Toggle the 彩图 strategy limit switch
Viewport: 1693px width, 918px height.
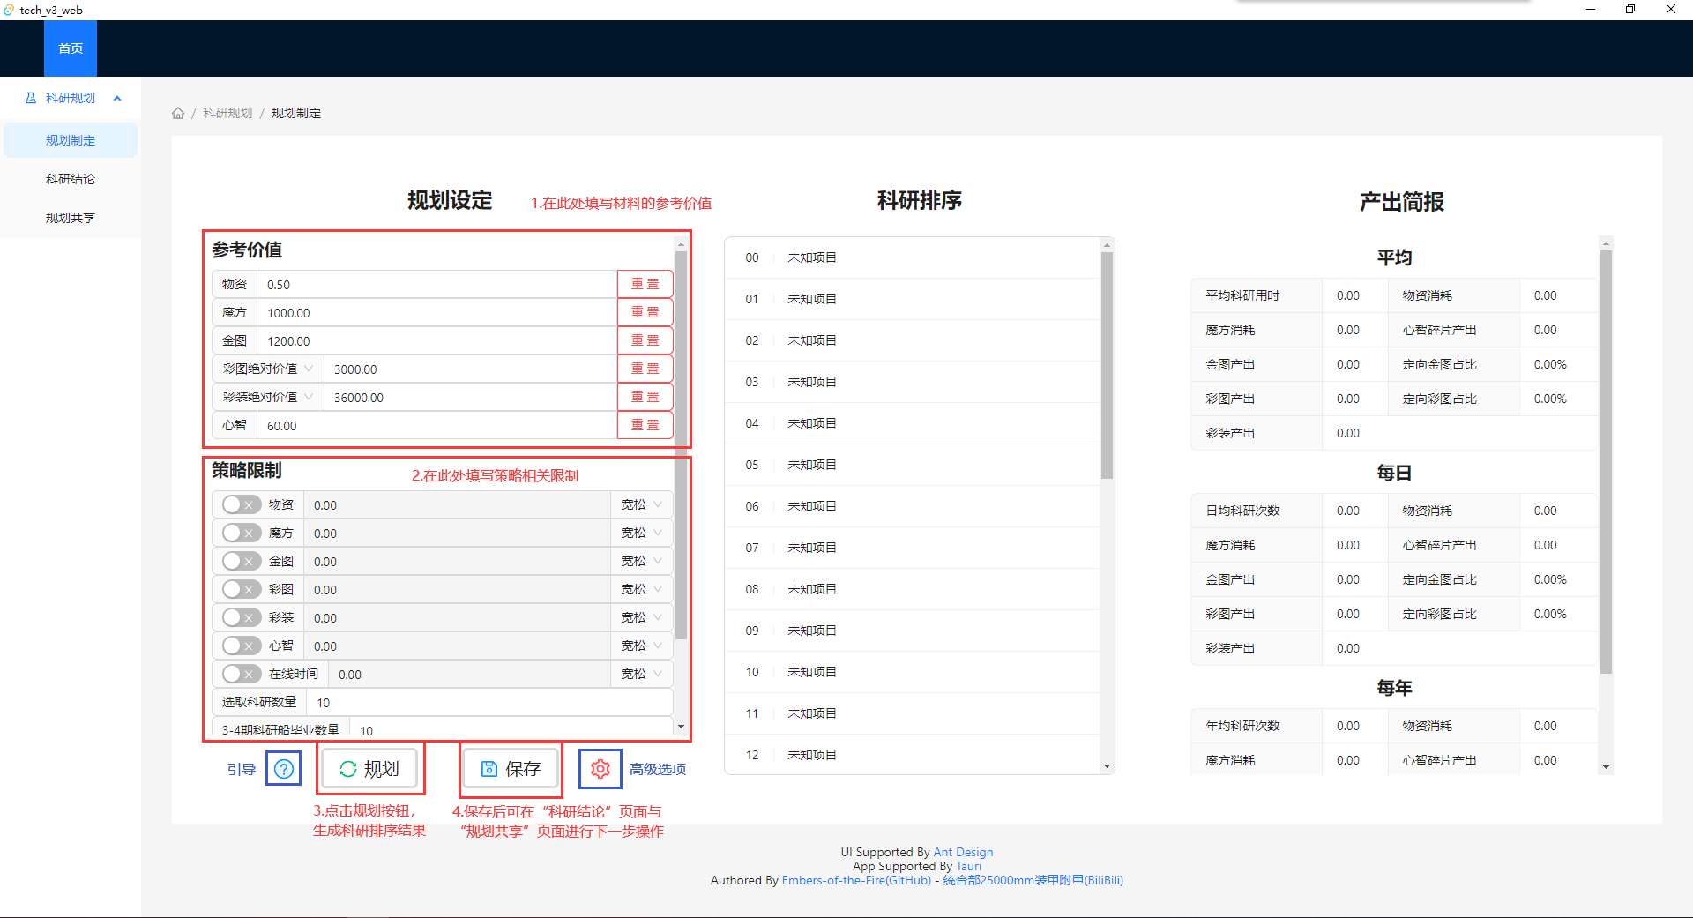point(241,589)
